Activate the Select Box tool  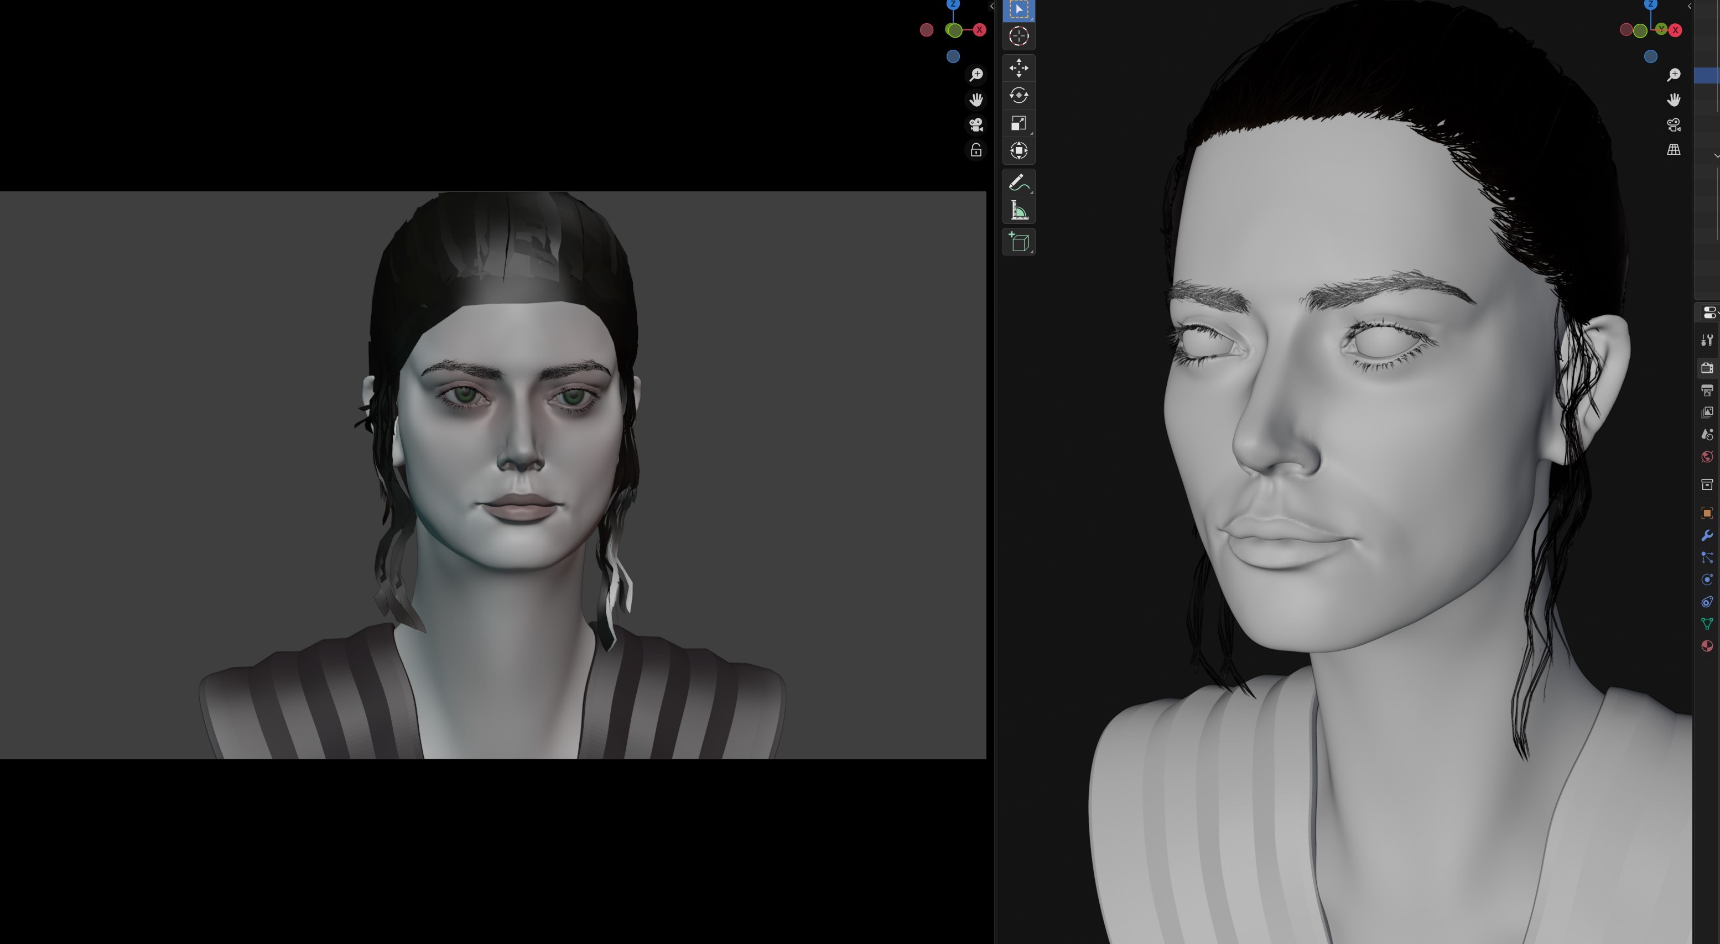click(1019, 9)
